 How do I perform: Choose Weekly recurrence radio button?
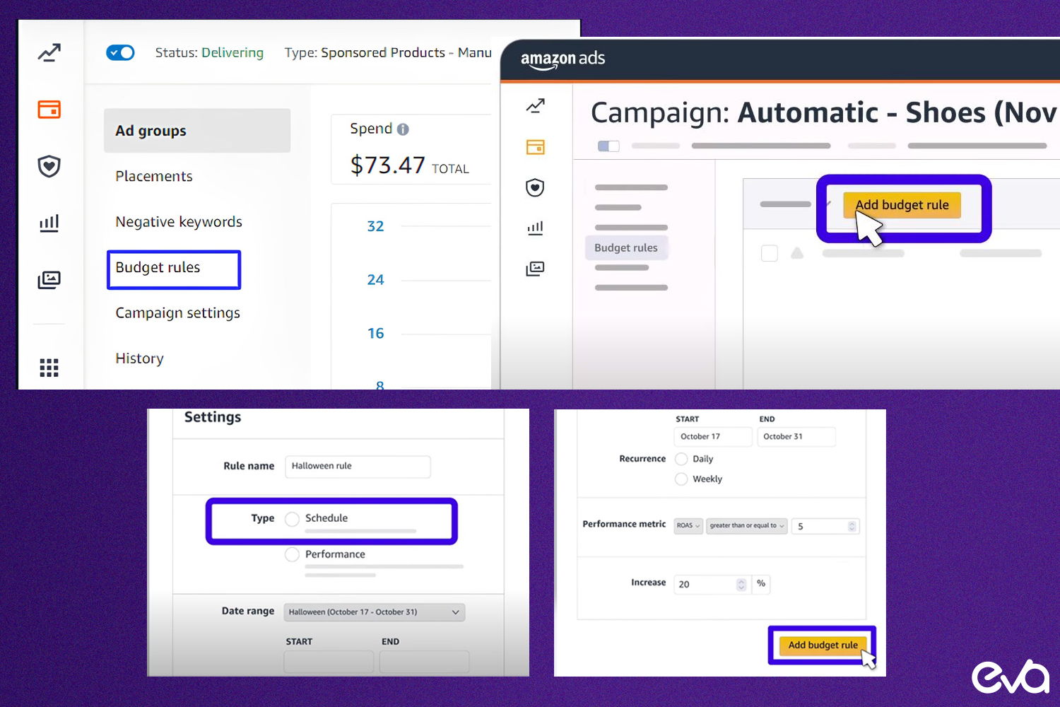click(x=681, y=479)
